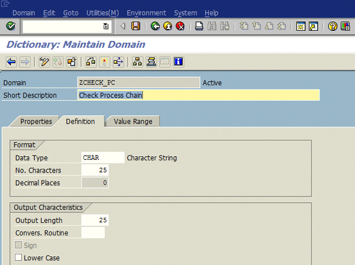This screenshot has width=355, height=265.
Task: Open the Environment menu
Action: click(146, 12)
